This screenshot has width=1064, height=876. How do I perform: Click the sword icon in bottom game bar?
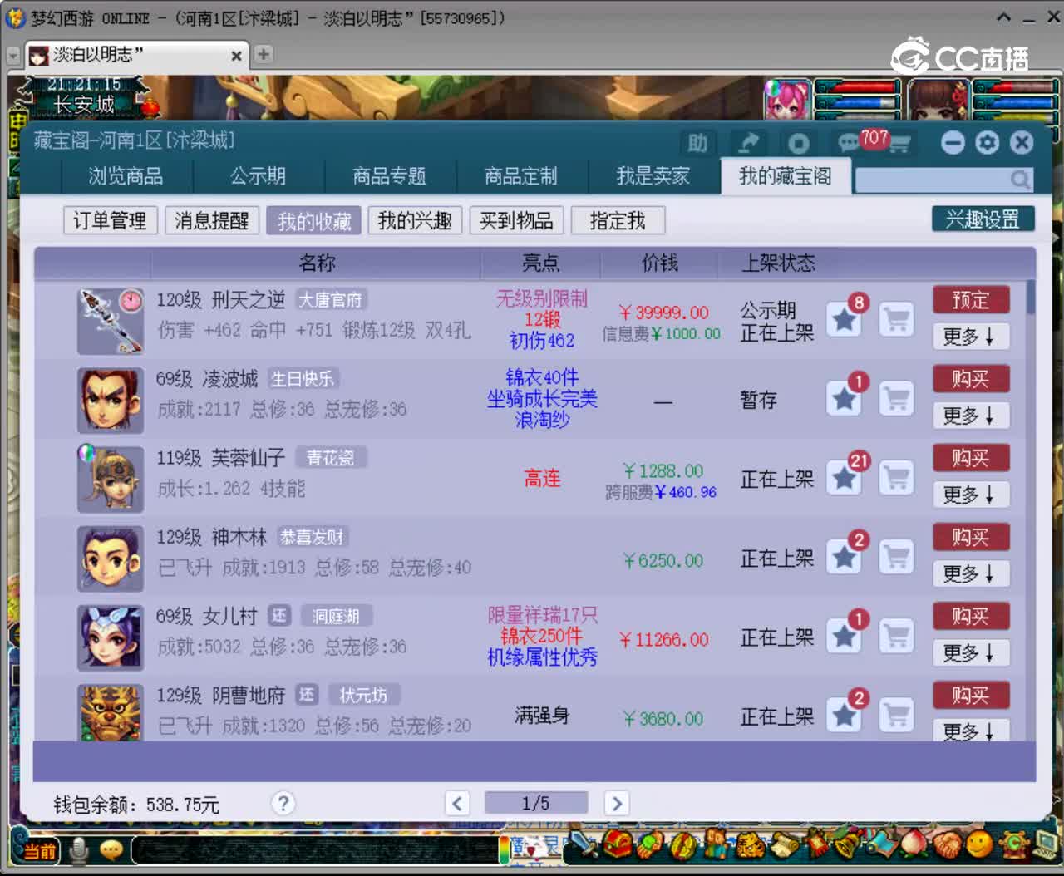(584, 846)
